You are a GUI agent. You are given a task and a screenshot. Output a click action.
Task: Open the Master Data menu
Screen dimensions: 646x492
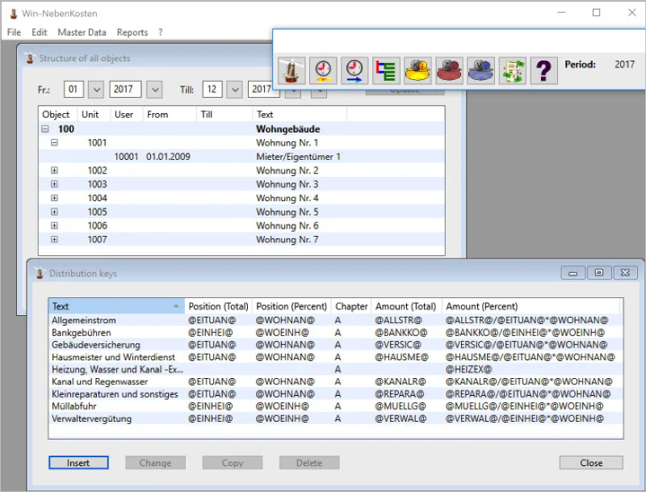click(82, 32)
